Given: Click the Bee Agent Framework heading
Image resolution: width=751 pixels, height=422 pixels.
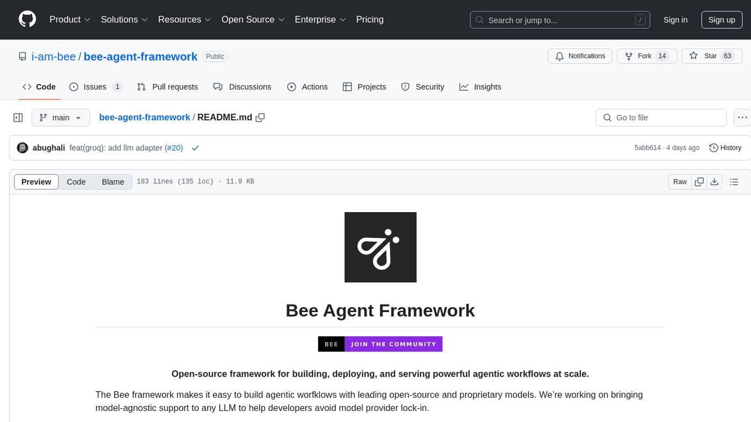Looking at the screenshot, I should (x=380, y=310).
